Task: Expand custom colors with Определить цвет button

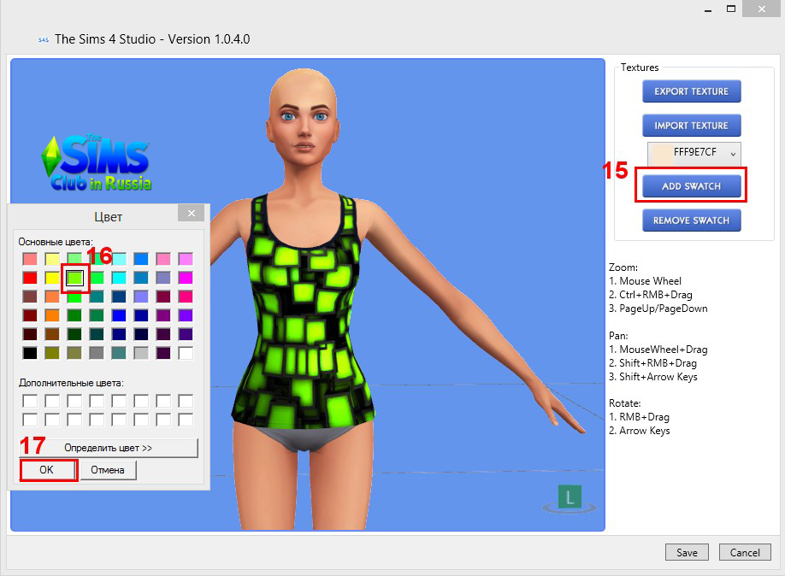Action: coord(109,447)
